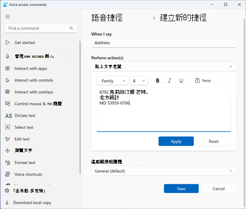Click the Paste button in toolbar
The height and width of the screenshot is (209, 246).
pos(203,81)
